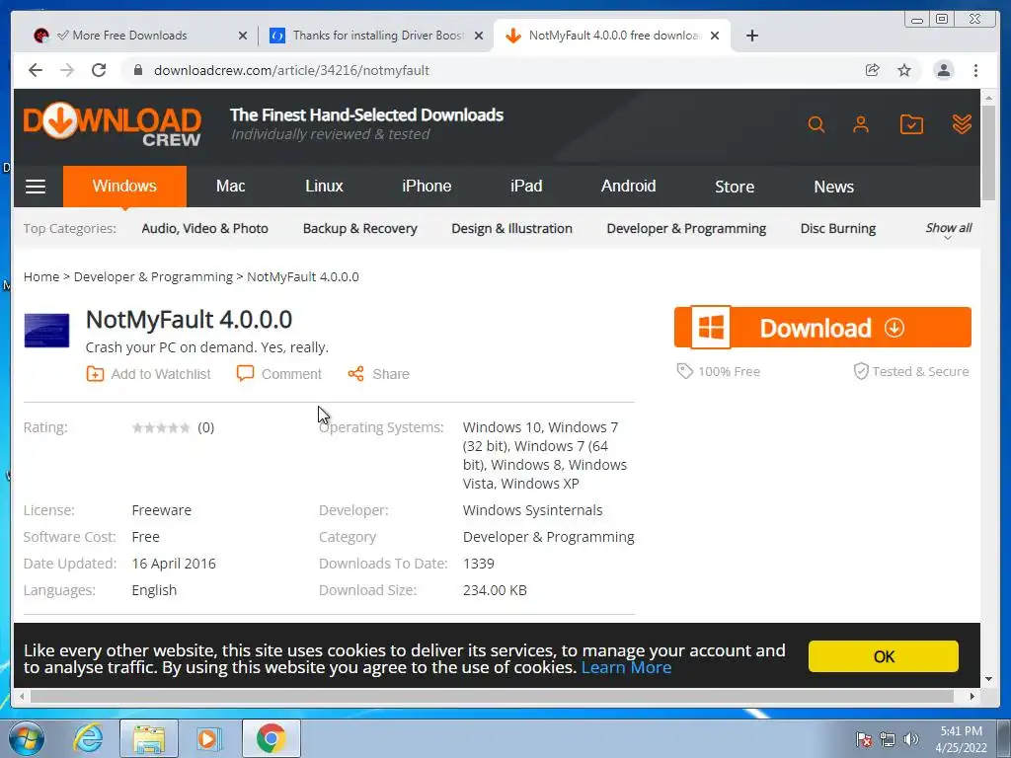This screenshot has height=758, width=1011.
Task: Click Developer & Programming in breadcrumb
Action: (153, 276)
